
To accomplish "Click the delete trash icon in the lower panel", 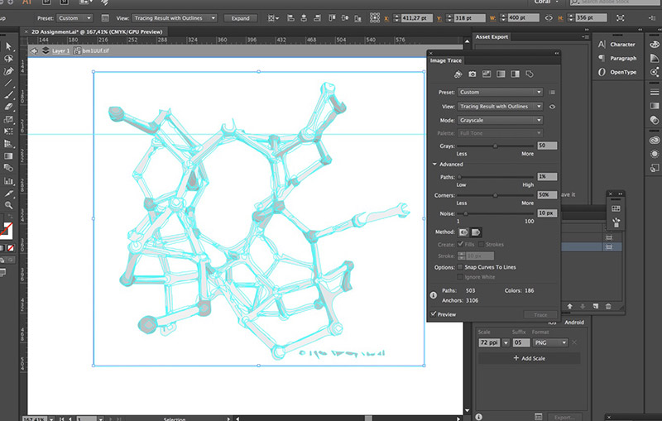I will [x=608, y=306].
